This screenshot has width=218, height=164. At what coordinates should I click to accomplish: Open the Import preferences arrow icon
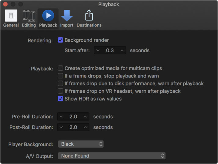pyautogui.click(x=67, y=16)
